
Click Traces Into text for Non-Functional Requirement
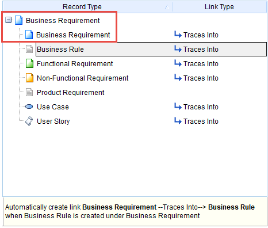[201, 78]
